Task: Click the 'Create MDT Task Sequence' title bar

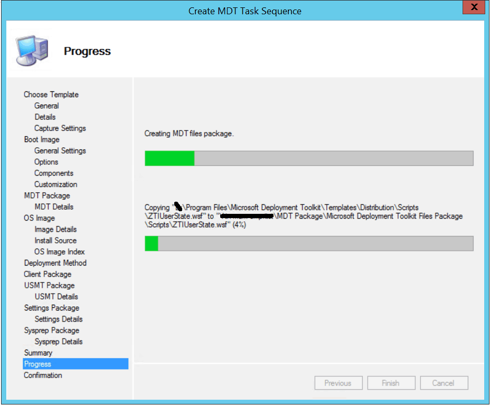Action: (x=244, y=11)
